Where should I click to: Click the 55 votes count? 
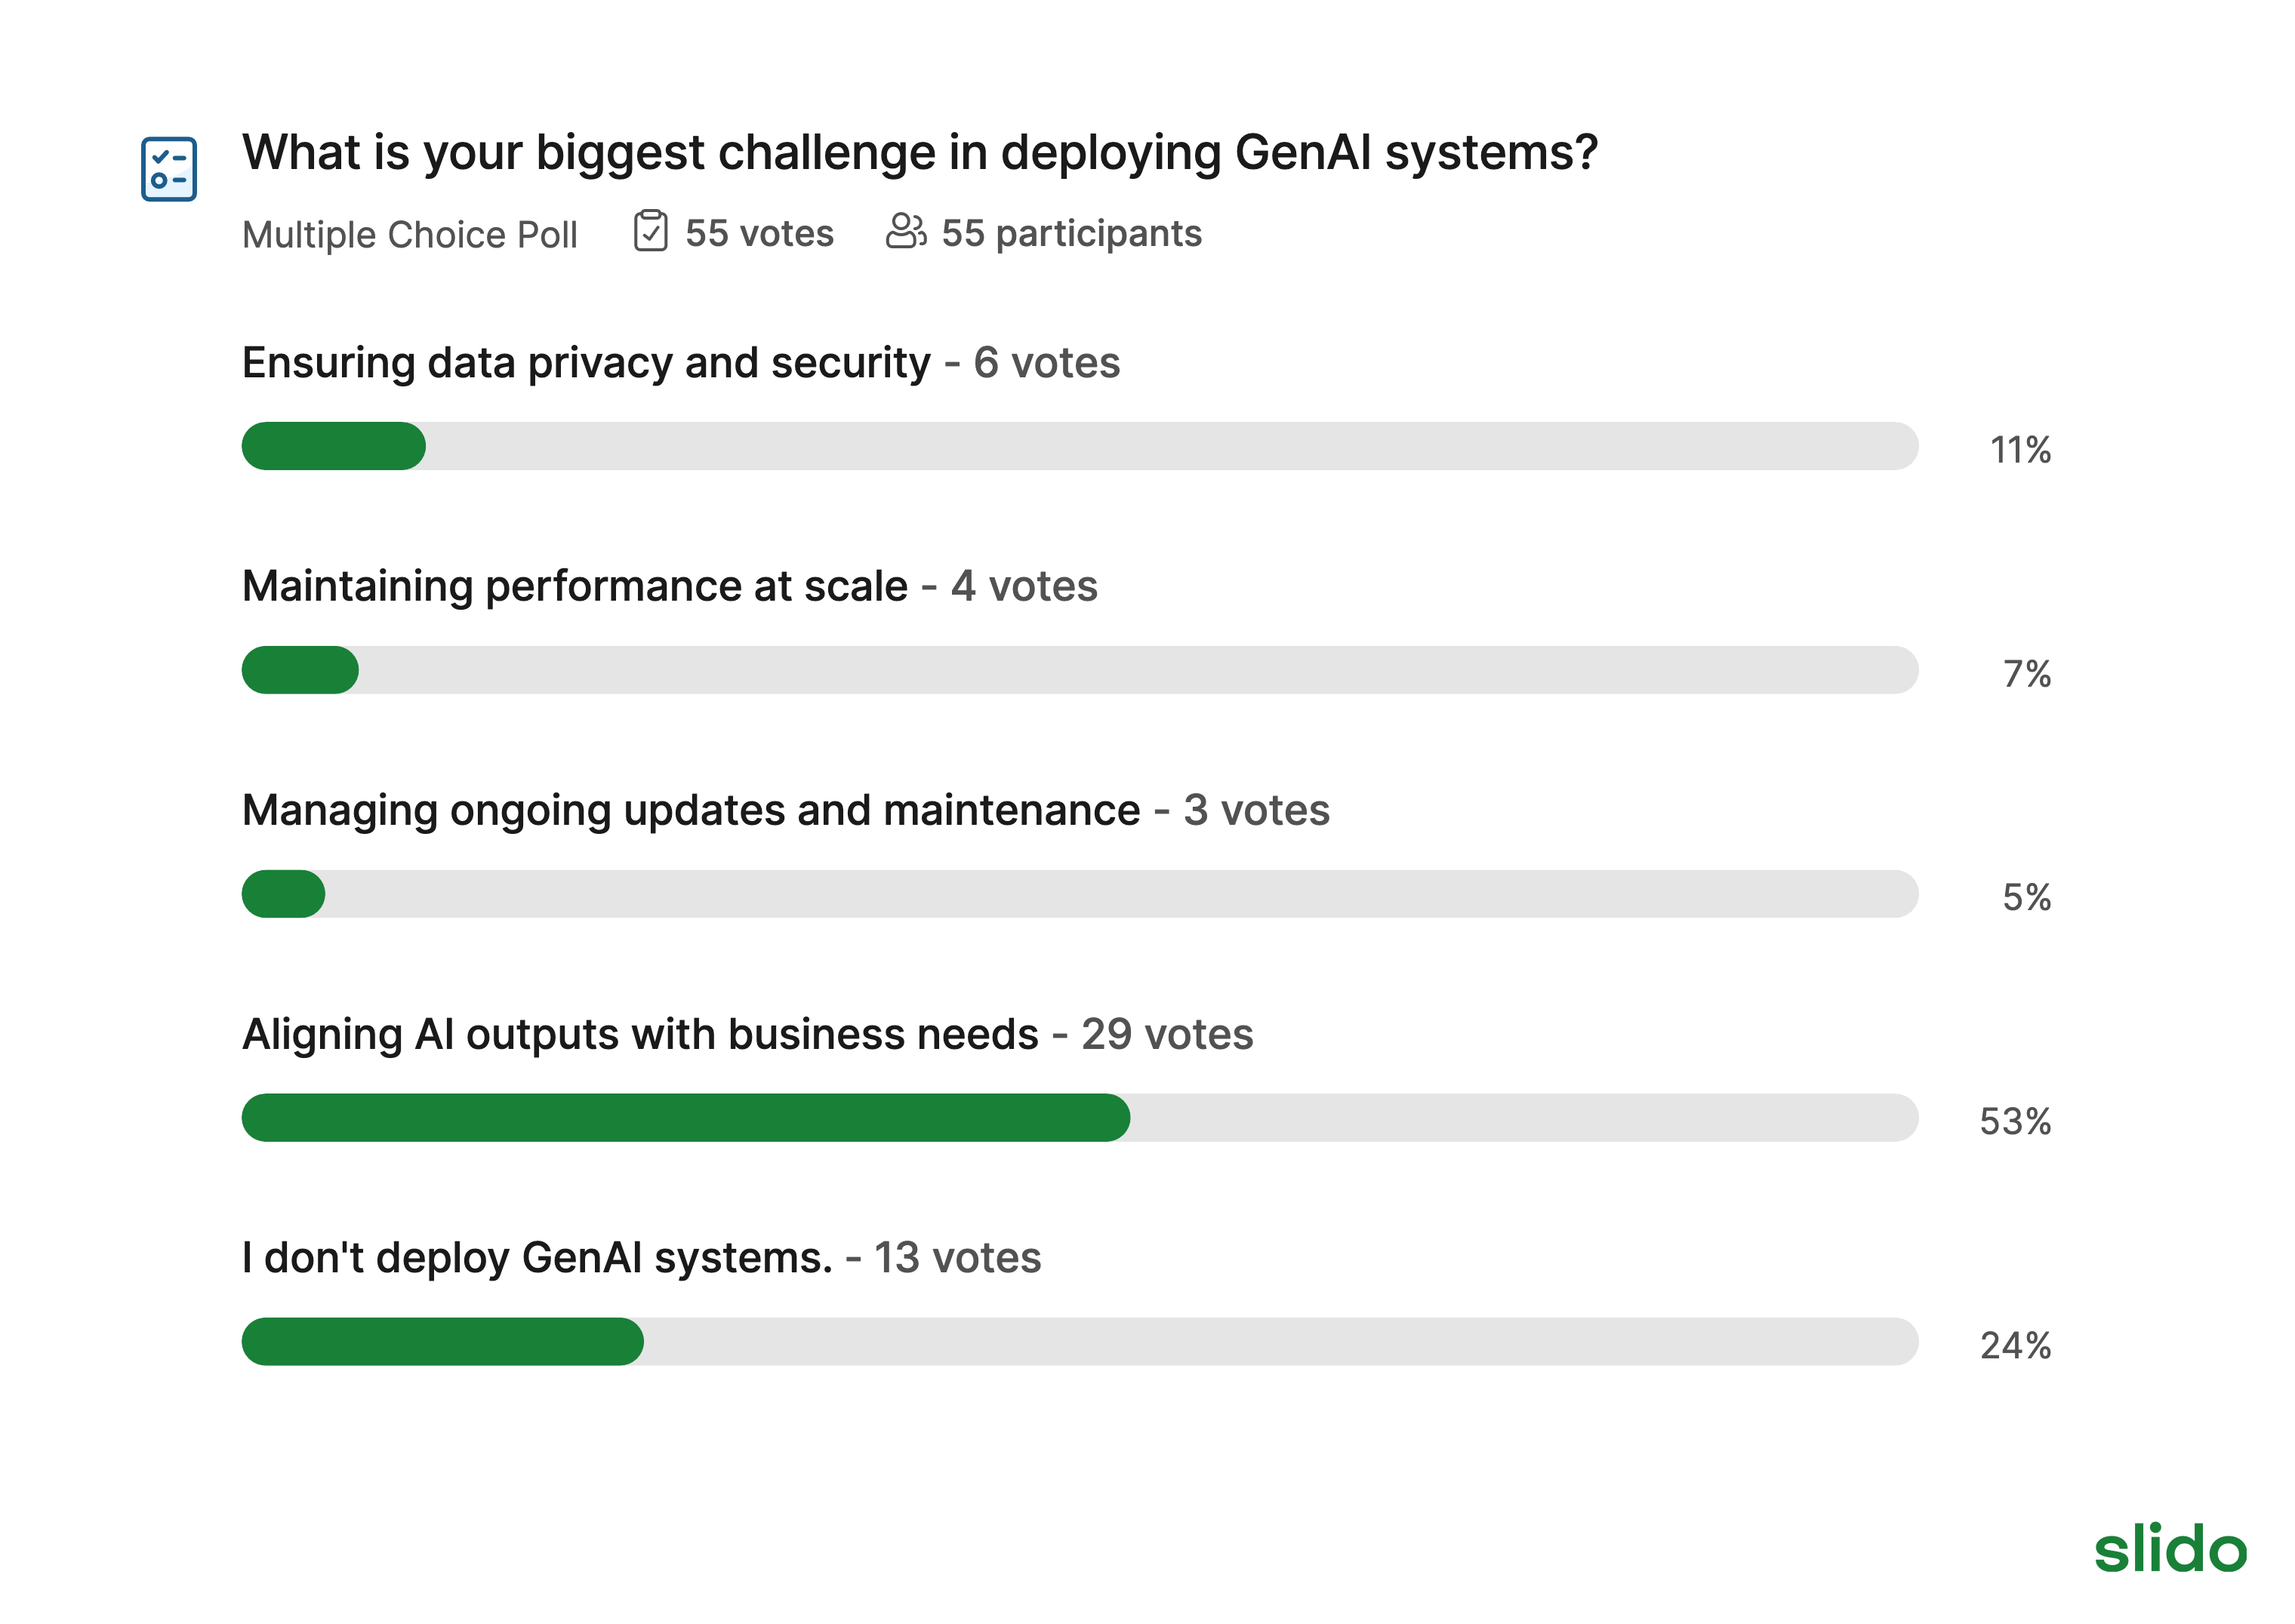point(759,233)
